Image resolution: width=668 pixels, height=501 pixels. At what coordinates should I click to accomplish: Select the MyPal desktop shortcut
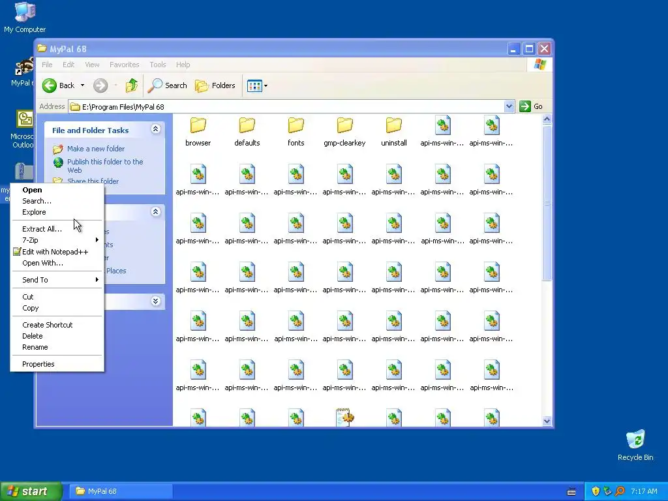[22, 72]
